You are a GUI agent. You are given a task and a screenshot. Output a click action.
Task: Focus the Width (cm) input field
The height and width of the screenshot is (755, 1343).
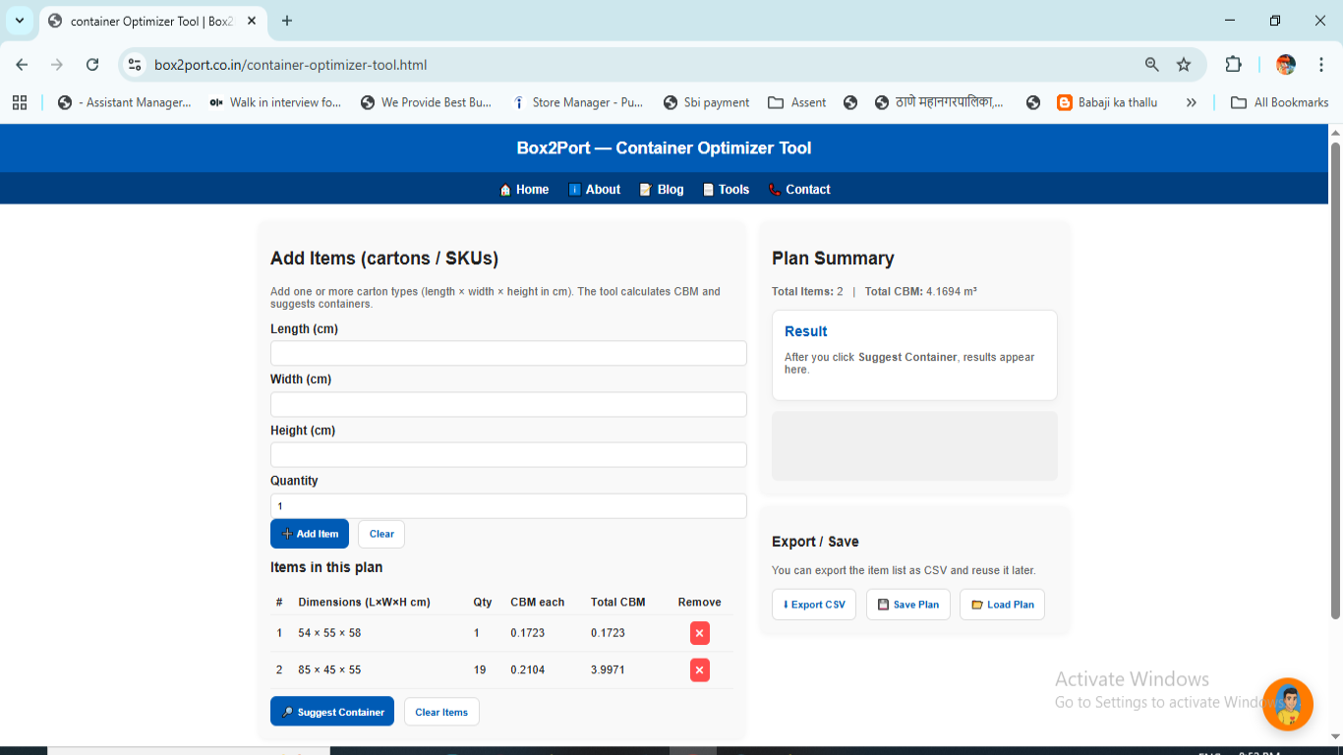(x=508, y=404)
